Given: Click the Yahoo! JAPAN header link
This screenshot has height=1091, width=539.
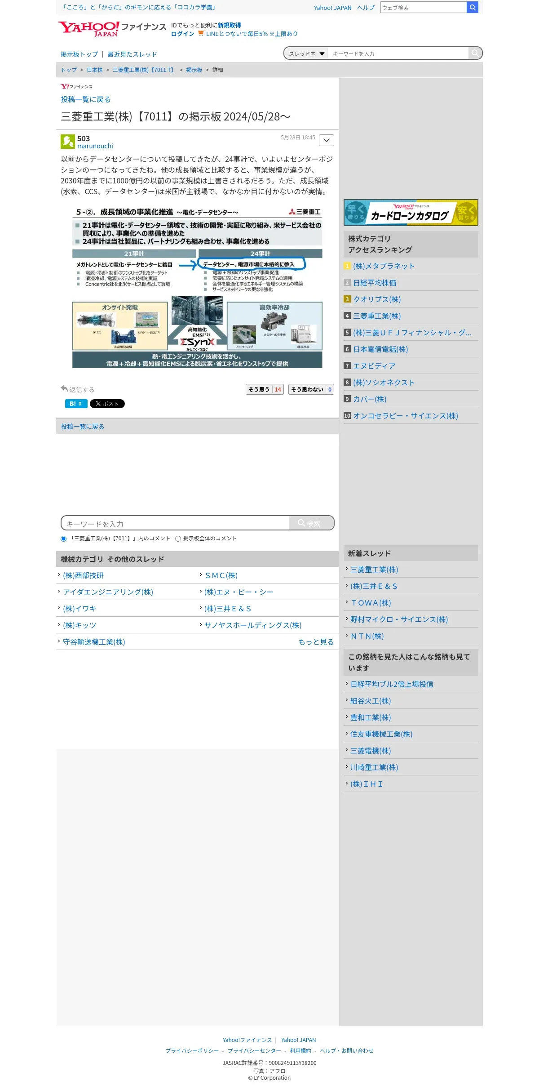Looking at the screenshot, I should [x=332, y=8].
